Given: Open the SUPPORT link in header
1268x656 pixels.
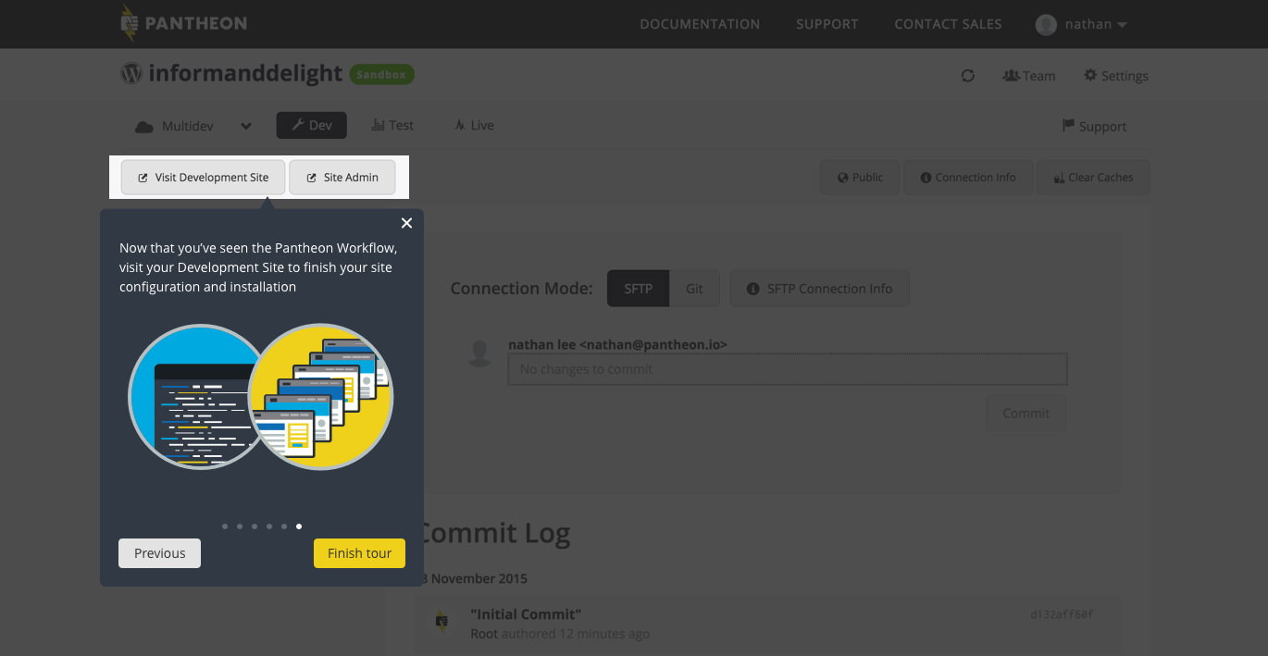Looking at the screenshot, I should pyautogui.click(x=827, y=24).
